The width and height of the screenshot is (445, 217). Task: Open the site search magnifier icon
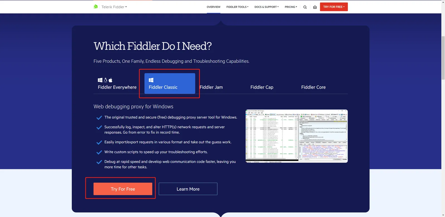click(305, 7)
